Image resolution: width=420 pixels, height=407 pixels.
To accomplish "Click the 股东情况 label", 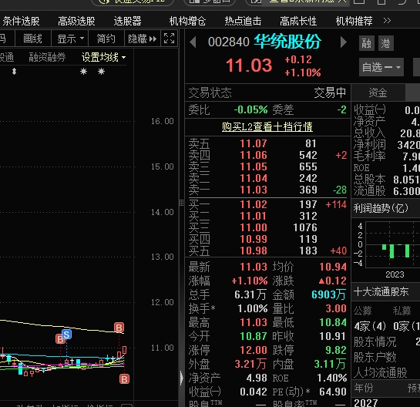I will click(x=375, y=341).
